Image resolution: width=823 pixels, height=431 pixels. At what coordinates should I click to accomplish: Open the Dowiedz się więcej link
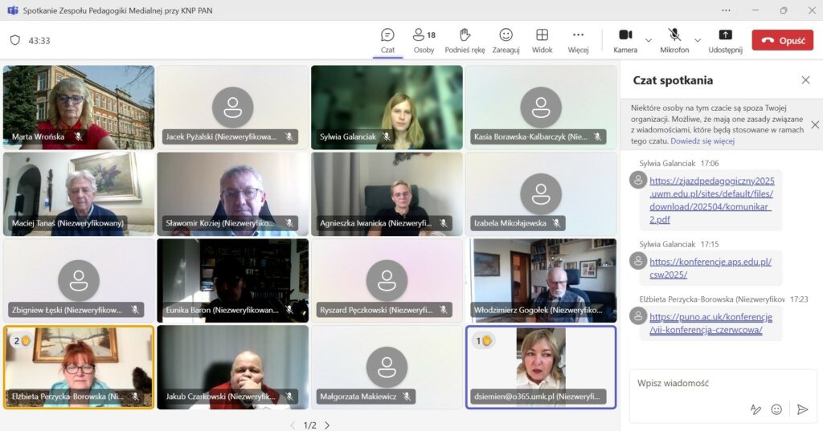click(x=702, y=141)
